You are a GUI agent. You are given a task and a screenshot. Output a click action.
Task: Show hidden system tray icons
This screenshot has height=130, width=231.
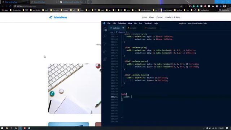pos(204,128)
